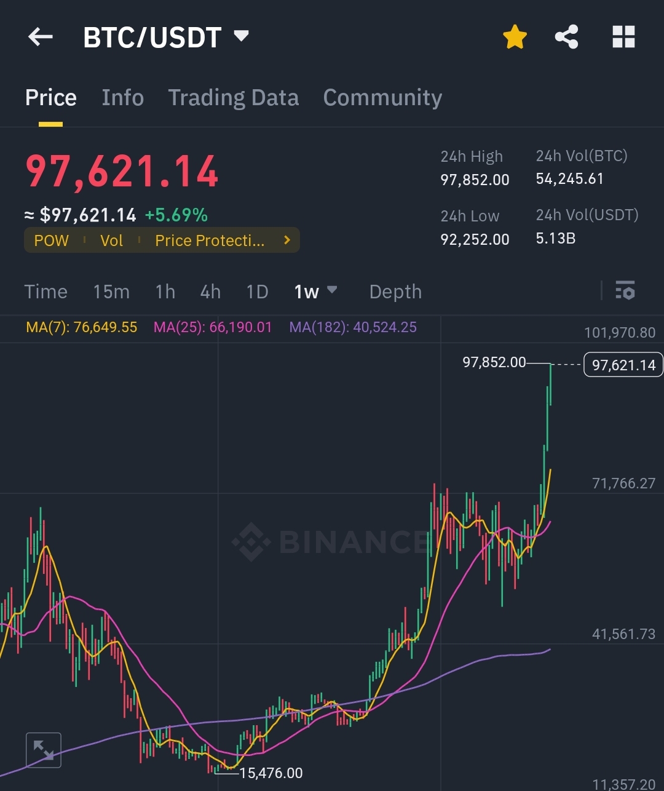Tap the ≈ $97,621.14 converted price
This screenshot has width=664, height=791.
pyautogui.click(x=80, y=215)
